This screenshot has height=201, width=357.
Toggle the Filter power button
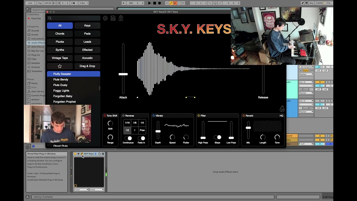click(199, 116)
